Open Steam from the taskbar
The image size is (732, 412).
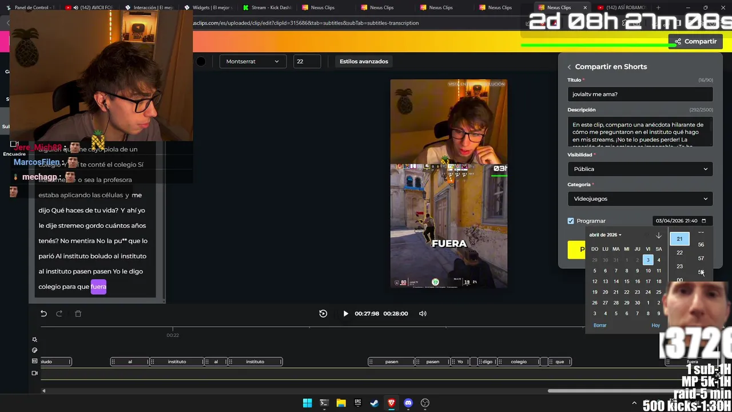tap(375, 403)
